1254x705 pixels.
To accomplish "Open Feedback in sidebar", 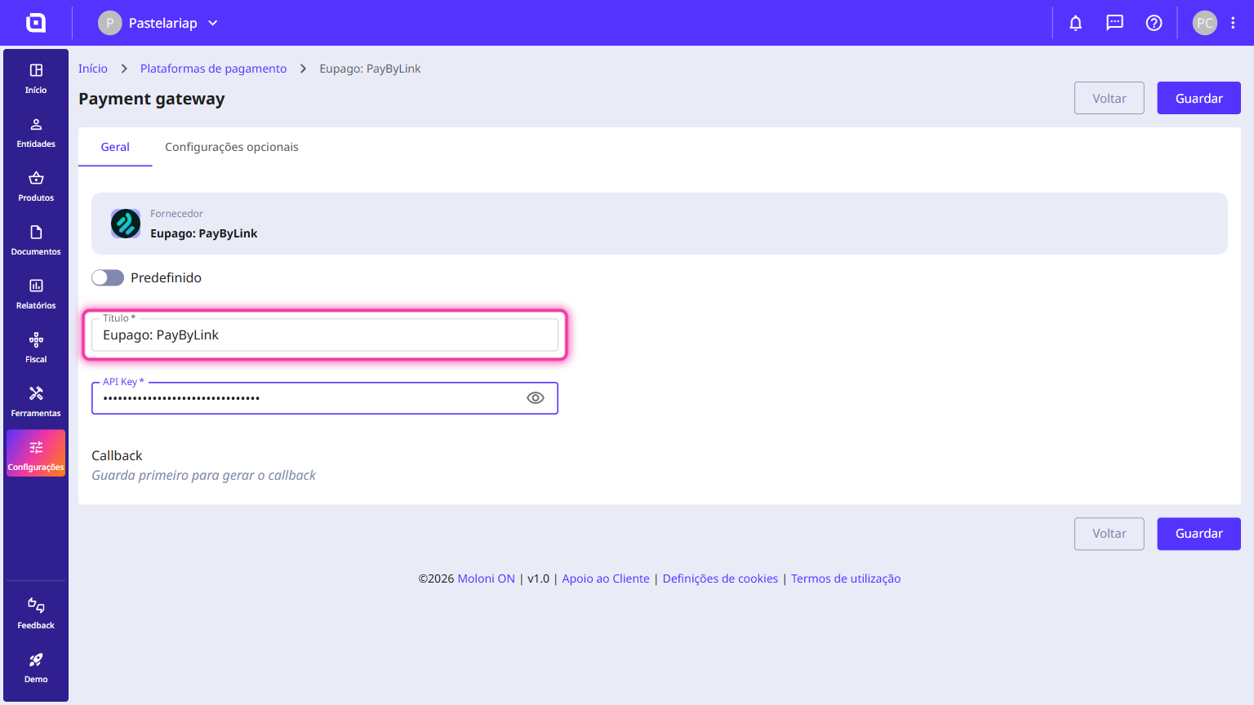I will pyautogui.click(x=36, y=614).
